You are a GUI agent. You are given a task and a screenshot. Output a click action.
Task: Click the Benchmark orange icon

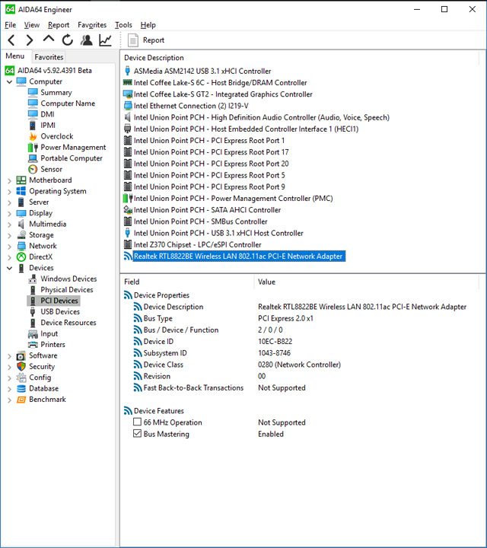tap(21, 399)
